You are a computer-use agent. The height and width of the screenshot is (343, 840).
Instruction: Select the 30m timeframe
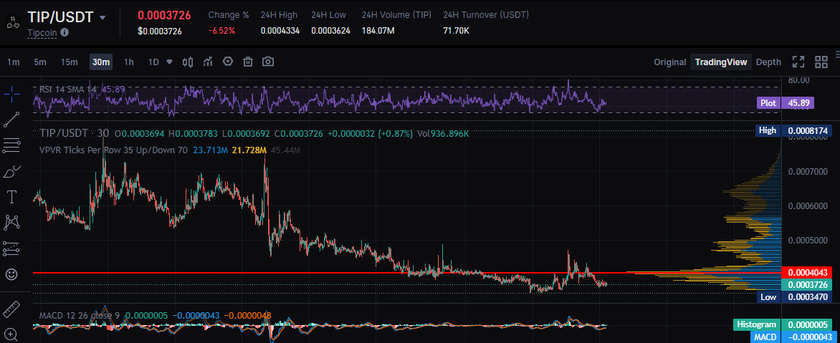(101, 62)
